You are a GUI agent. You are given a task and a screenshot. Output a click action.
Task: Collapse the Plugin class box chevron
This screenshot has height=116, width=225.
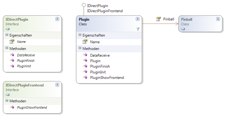point(138,19)
